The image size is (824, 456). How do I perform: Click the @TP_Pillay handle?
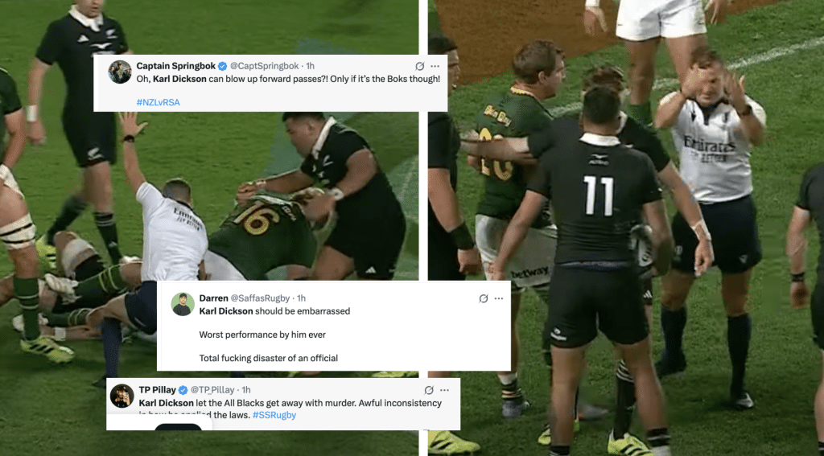point(214,389)
